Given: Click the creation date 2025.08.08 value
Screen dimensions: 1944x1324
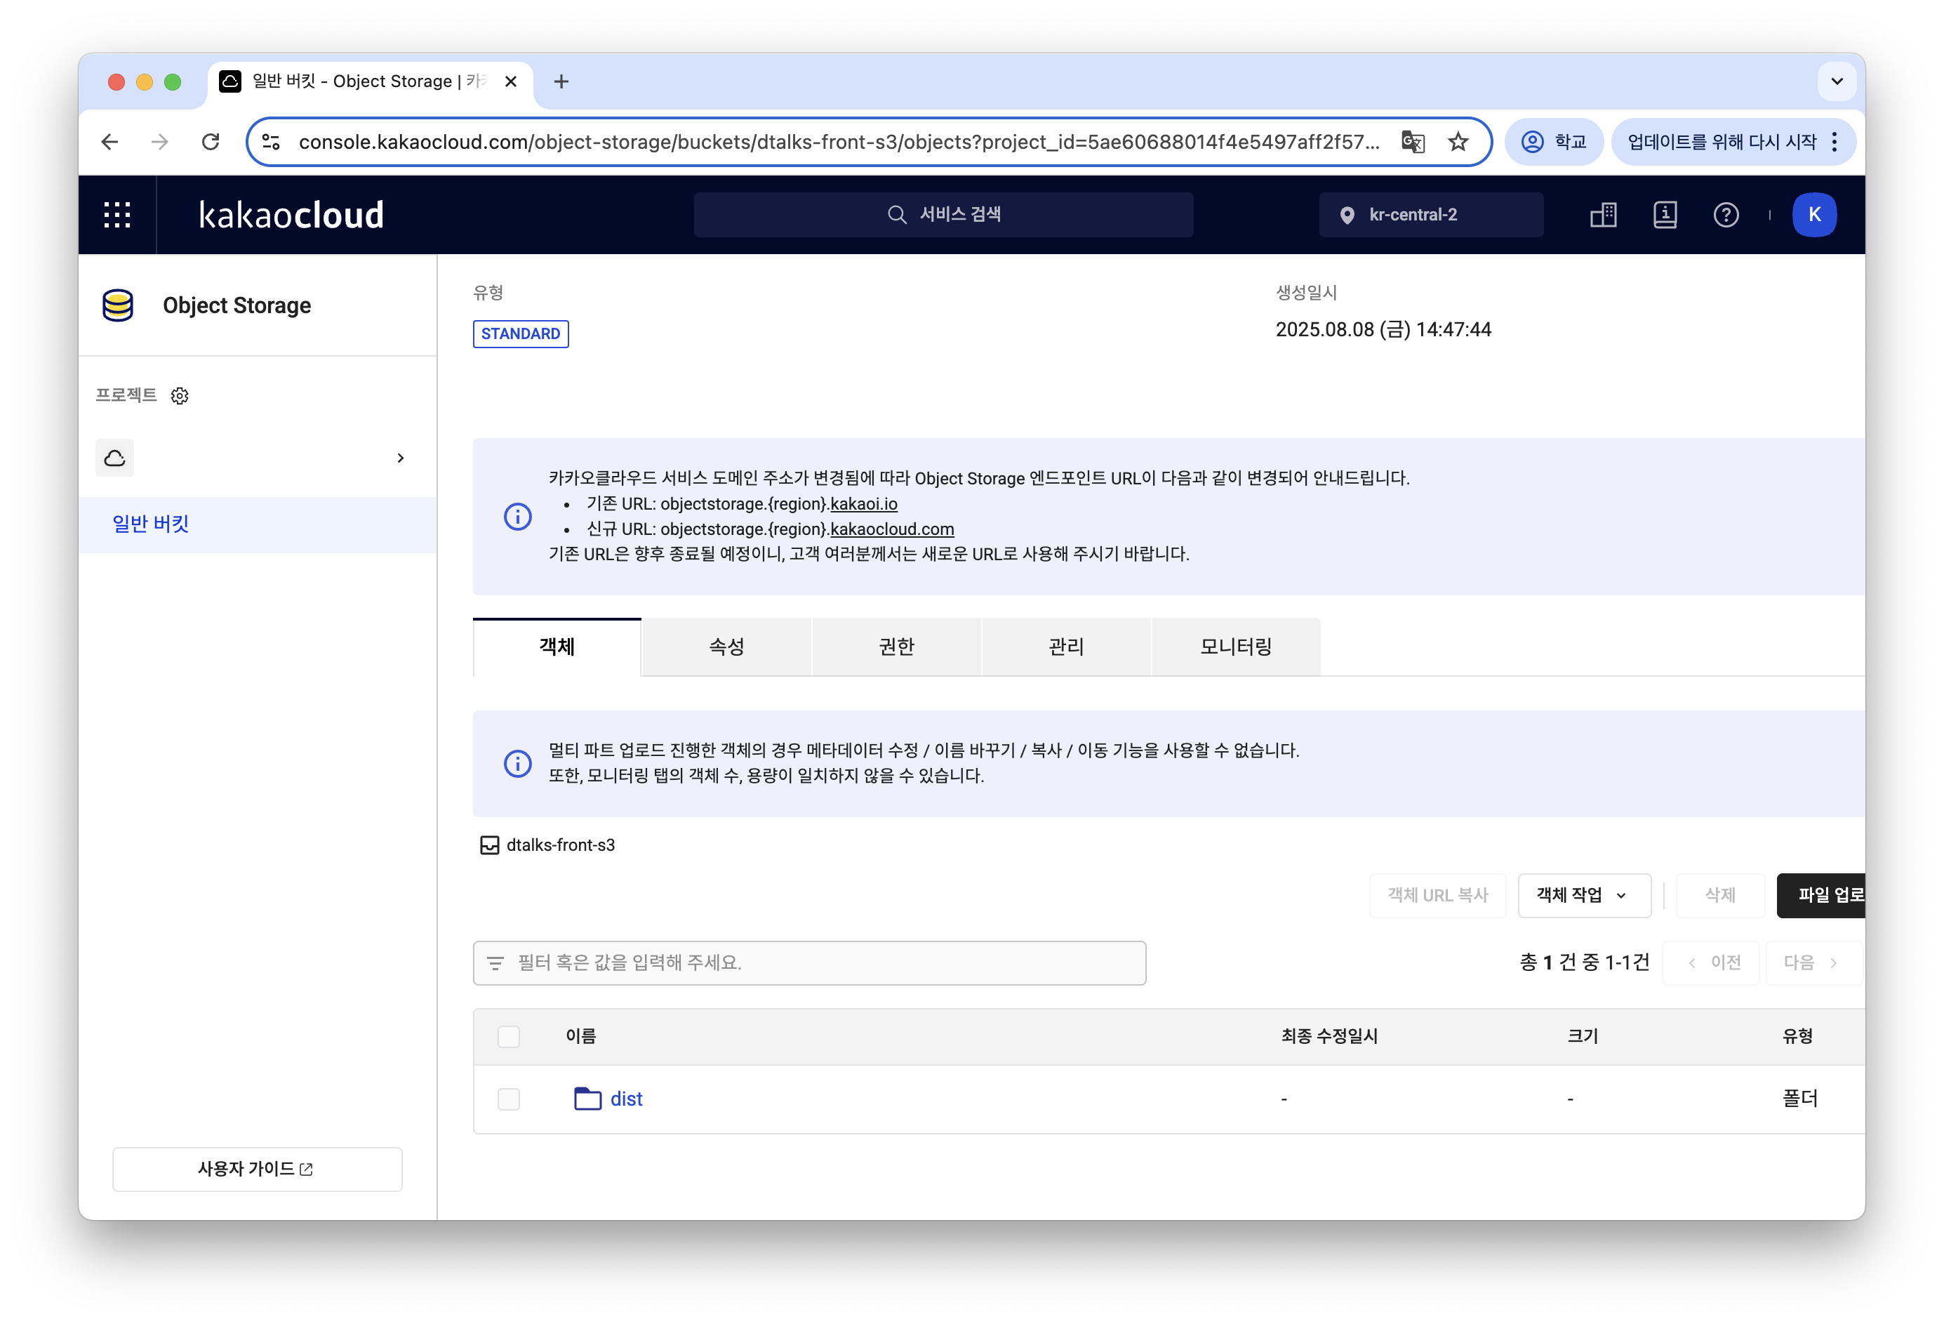Looking at the screenshot, I should [x=1383, y=330].
